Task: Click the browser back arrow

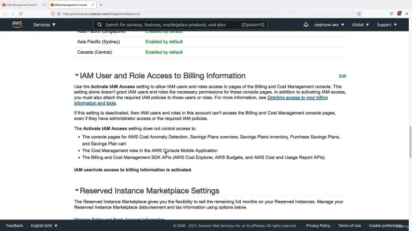Action: (x=5, y=13)
